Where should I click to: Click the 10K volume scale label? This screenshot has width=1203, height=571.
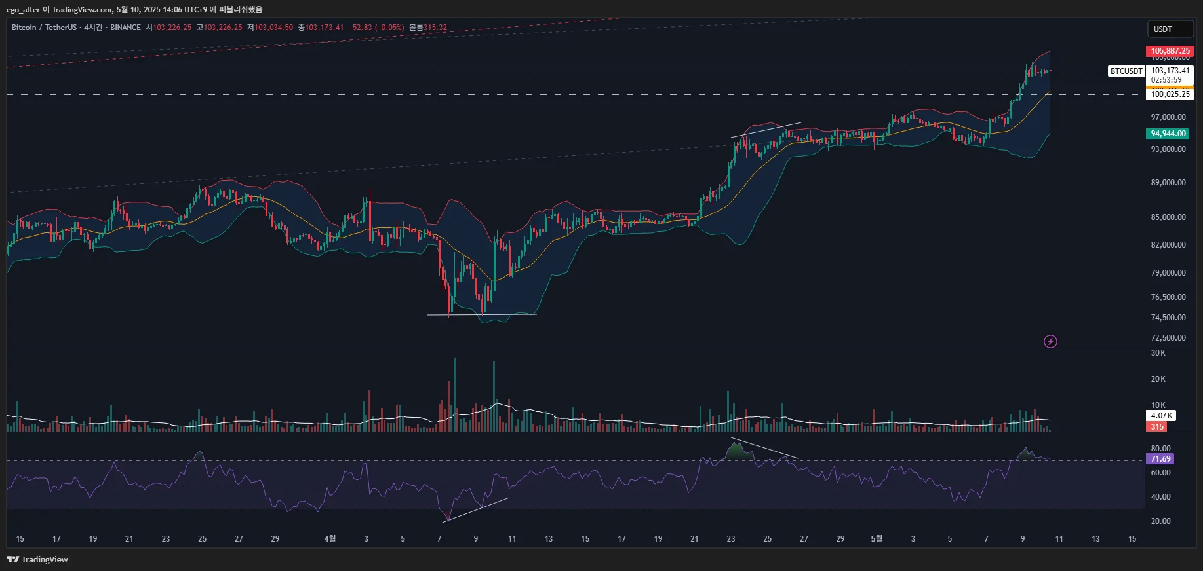pyautogui.click(x=1158, y=405)
